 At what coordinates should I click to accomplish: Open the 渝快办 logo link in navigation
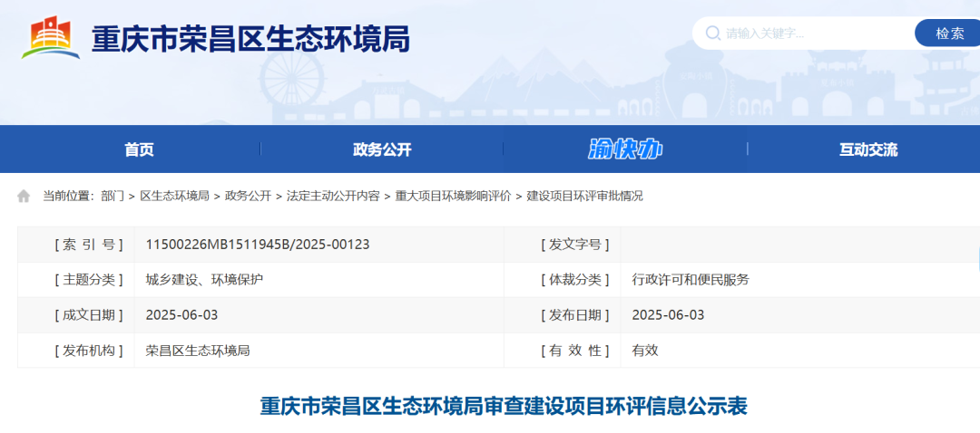point(625,149)
